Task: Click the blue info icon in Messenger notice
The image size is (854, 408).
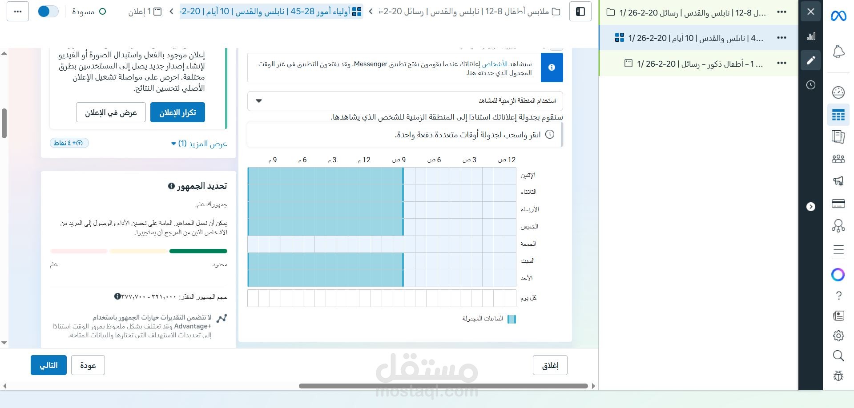Action: (552, 68)
